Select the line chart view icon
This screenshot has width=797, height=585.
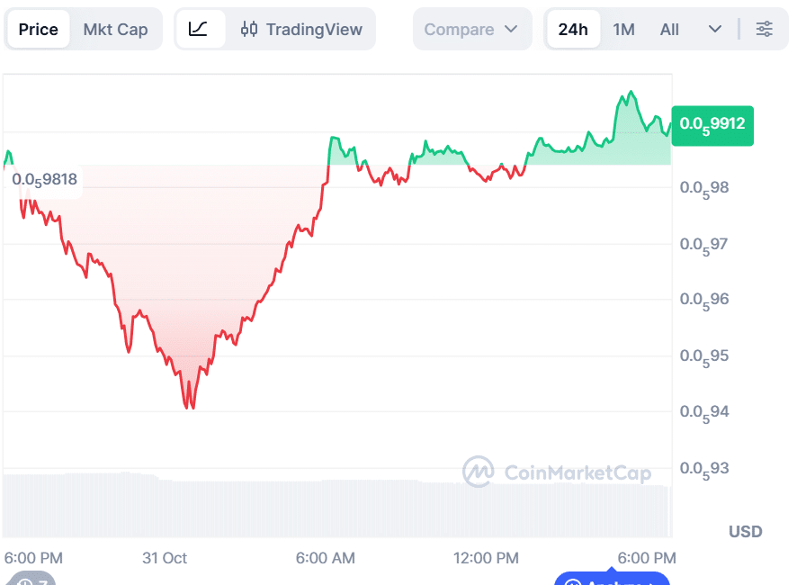pyautogui.click(x=199, y=30)
